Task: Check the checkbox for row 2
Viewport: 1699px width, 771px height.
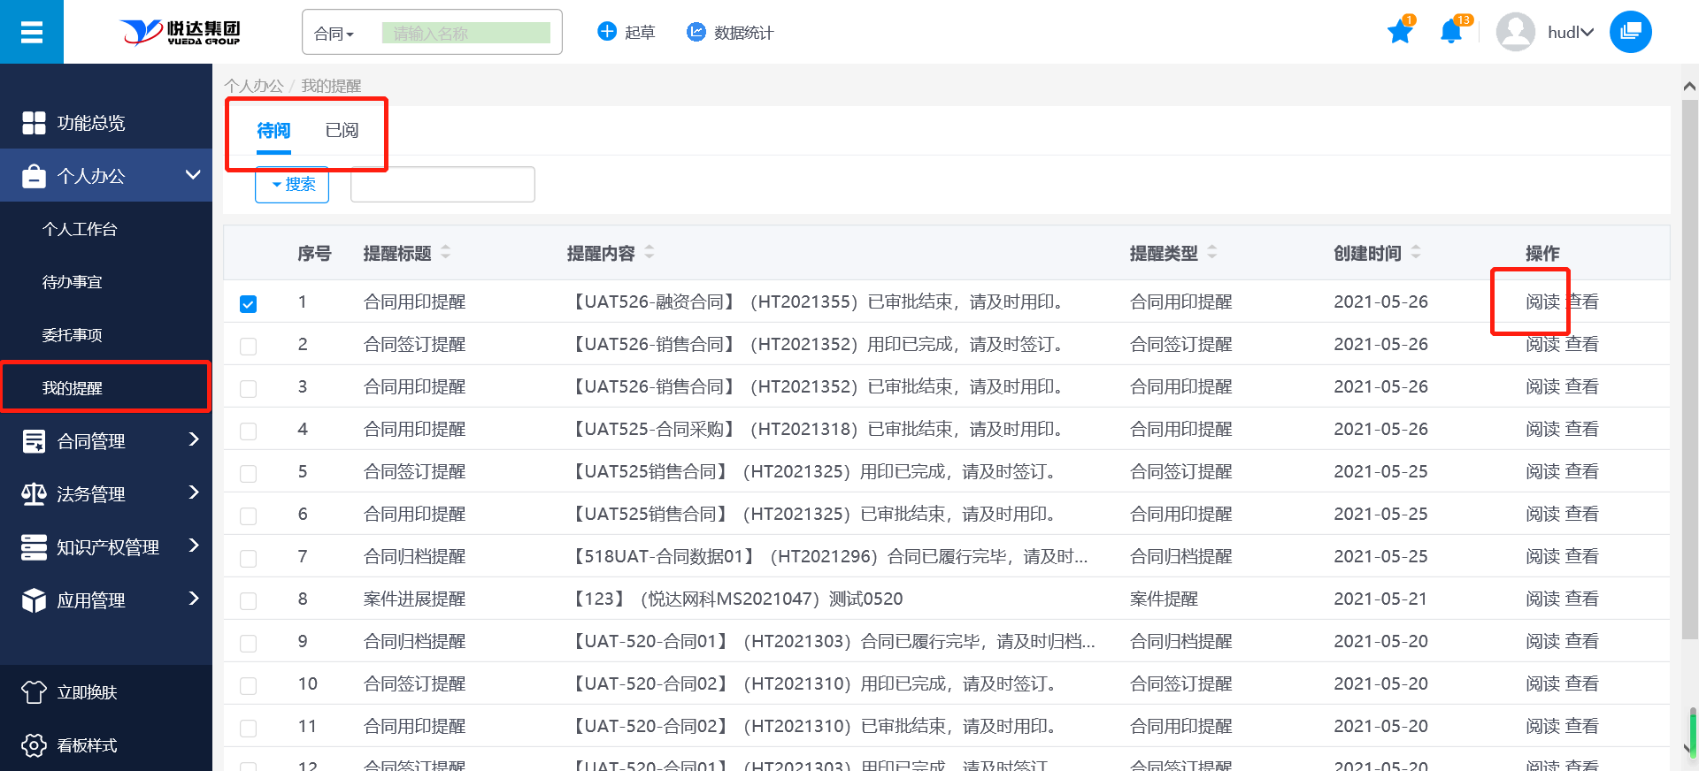Action: tap(249, 347)
